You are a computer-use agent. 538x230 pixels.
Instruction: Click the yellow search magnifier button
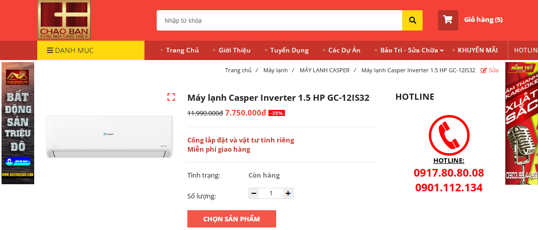(412, 20)
